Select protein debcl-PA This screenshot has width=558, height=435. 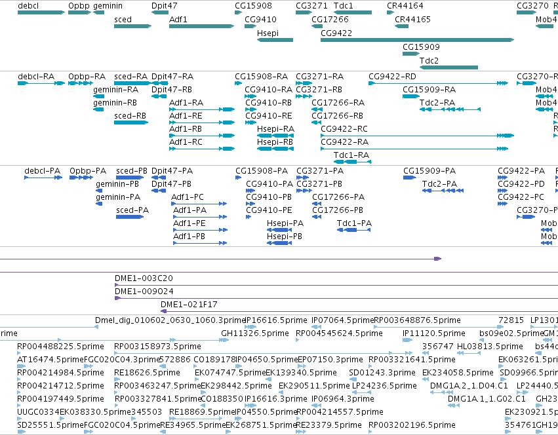(43, 178)
